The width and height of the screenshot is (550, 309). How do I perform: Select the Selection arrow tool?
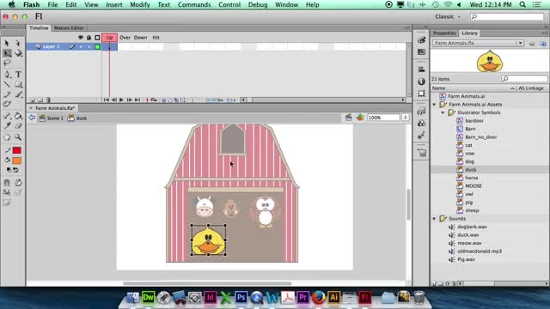pos(7,43)
